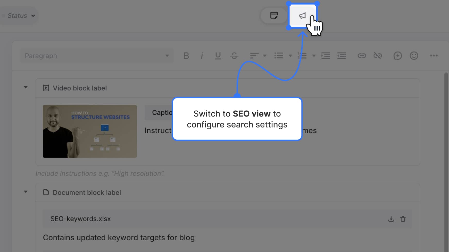Delete the SEO-keywords.xlsx file
Screen dimensions: 449x252
click(x=403, y=219)
